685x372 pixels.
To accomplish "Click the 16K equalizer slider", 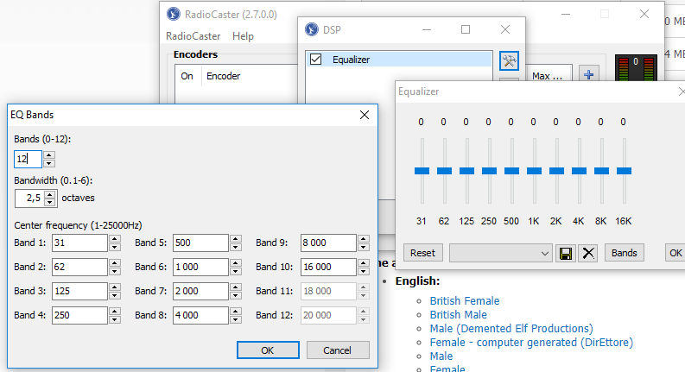I will coord(624,171).
